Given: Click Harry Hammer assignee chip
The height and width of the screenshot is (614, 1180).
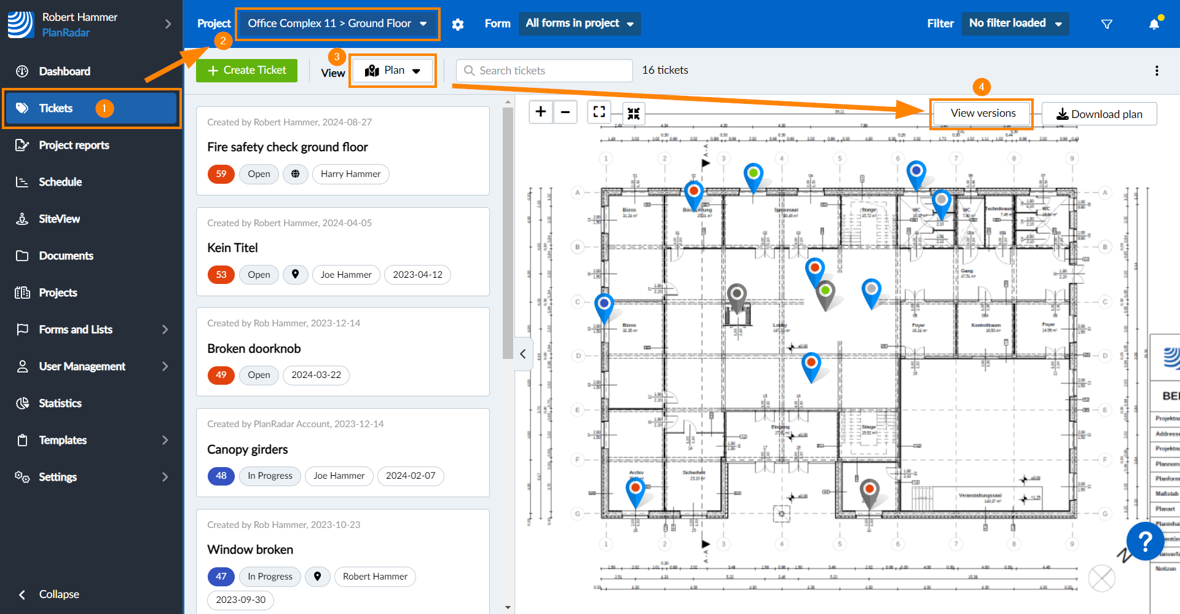Looking at the screenshot, I should (350, 174).
